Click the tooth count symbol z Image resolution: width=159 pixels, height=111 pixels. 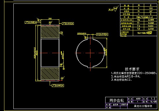[139, 8]
